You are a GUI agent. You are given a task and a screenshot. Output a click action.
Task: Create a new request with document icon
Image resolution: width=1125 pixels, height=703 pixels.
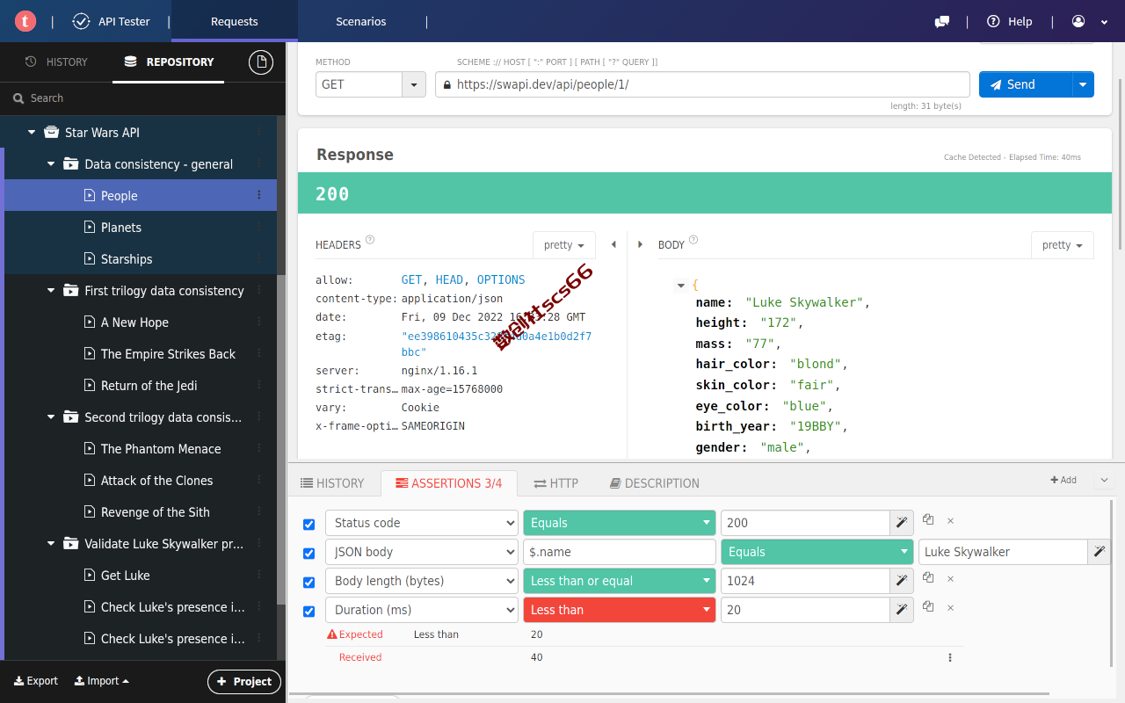pos(260,62)
